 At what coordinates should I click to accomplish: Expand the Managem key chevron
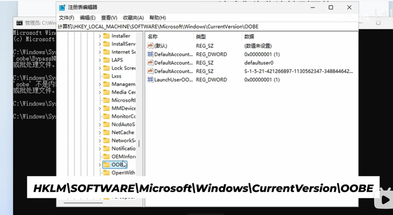pos(100,84)
